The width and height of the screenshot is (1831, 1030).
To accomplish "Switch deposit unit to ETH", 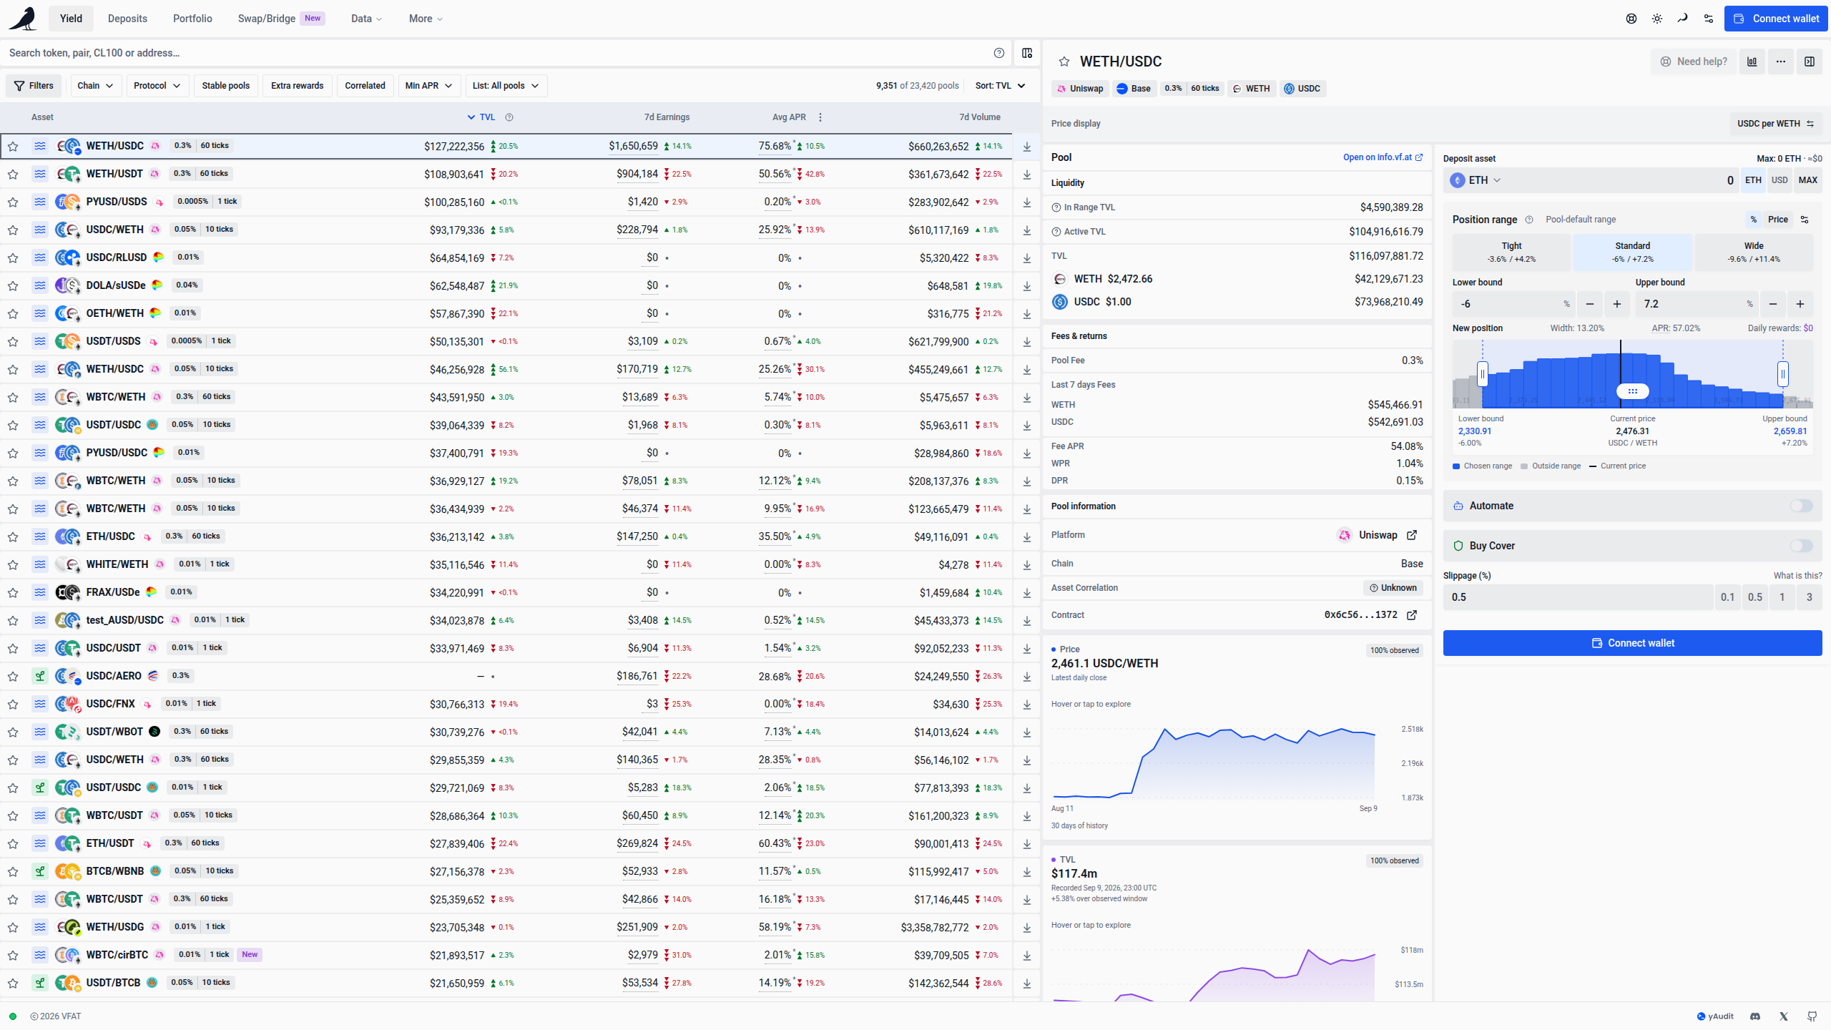I will pyautogui.click(x=1753, y=180).
